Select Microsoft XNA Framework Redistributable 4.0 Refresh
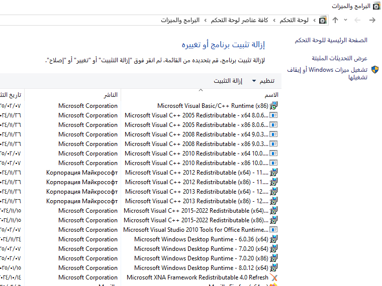 pyautogui.click(x=198, y=277)
